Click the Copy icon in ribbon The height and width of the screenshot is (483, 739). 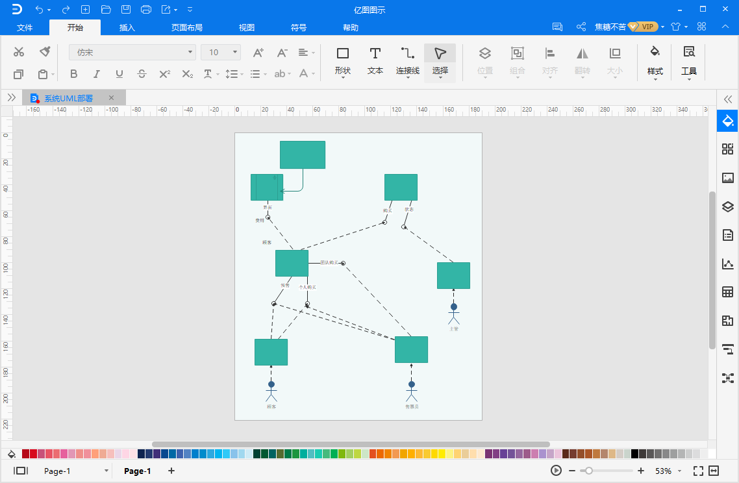(18, 74)
